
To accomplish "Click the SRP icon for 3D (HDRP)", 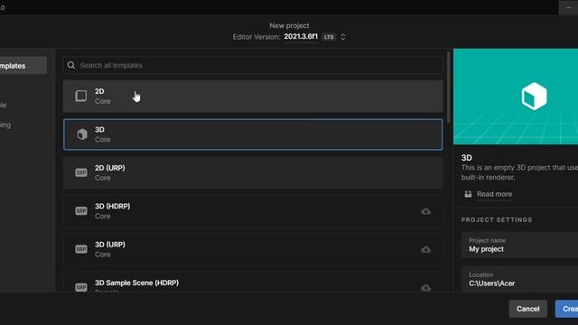I will pos(81,210).
